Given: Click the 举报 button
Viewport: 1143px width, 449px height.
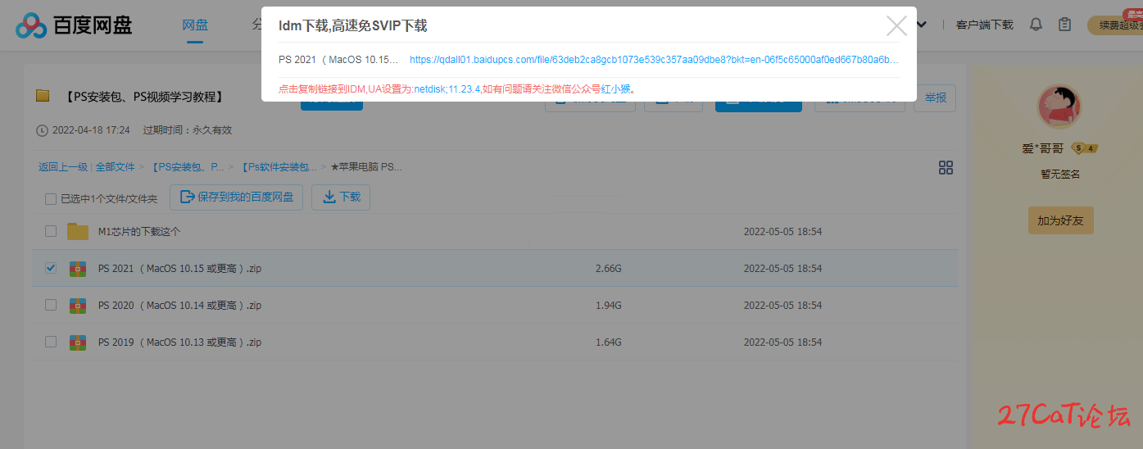Looking at the screenshot, I should [x=935, y=98].
